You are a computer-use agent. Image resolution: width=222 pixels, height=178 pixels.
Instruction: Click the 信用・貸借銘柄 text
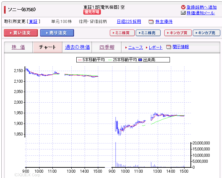tap(93, 22)
